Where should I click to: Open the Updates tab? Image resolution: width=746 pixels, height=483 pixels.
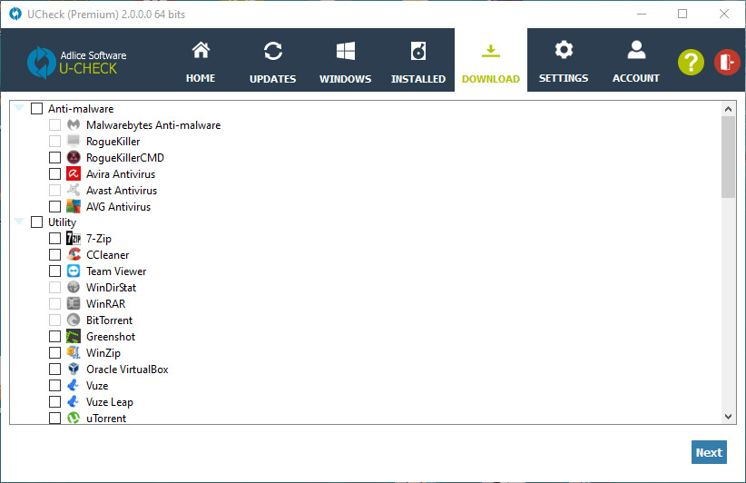click(272, 61)
